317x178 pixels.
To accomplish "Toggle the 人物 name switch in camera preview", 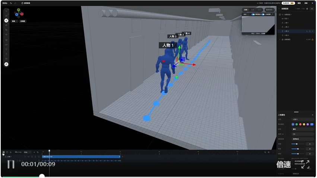I will coord(263,14).
